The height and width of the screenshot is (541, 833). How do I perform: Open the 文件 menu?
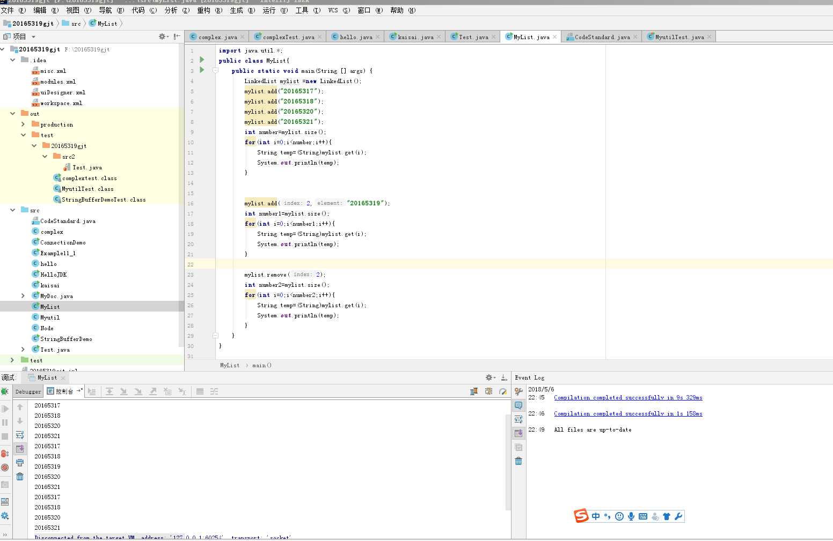point(13,10)
